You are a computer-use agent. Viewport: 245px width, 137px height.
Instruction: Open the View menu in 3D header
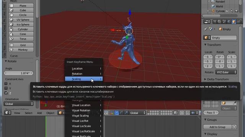pos(17,113)
